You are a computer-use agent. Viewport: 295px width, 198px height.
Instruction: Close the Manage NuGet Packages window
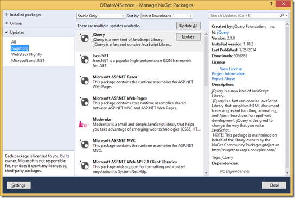click(x=283, y=4)
